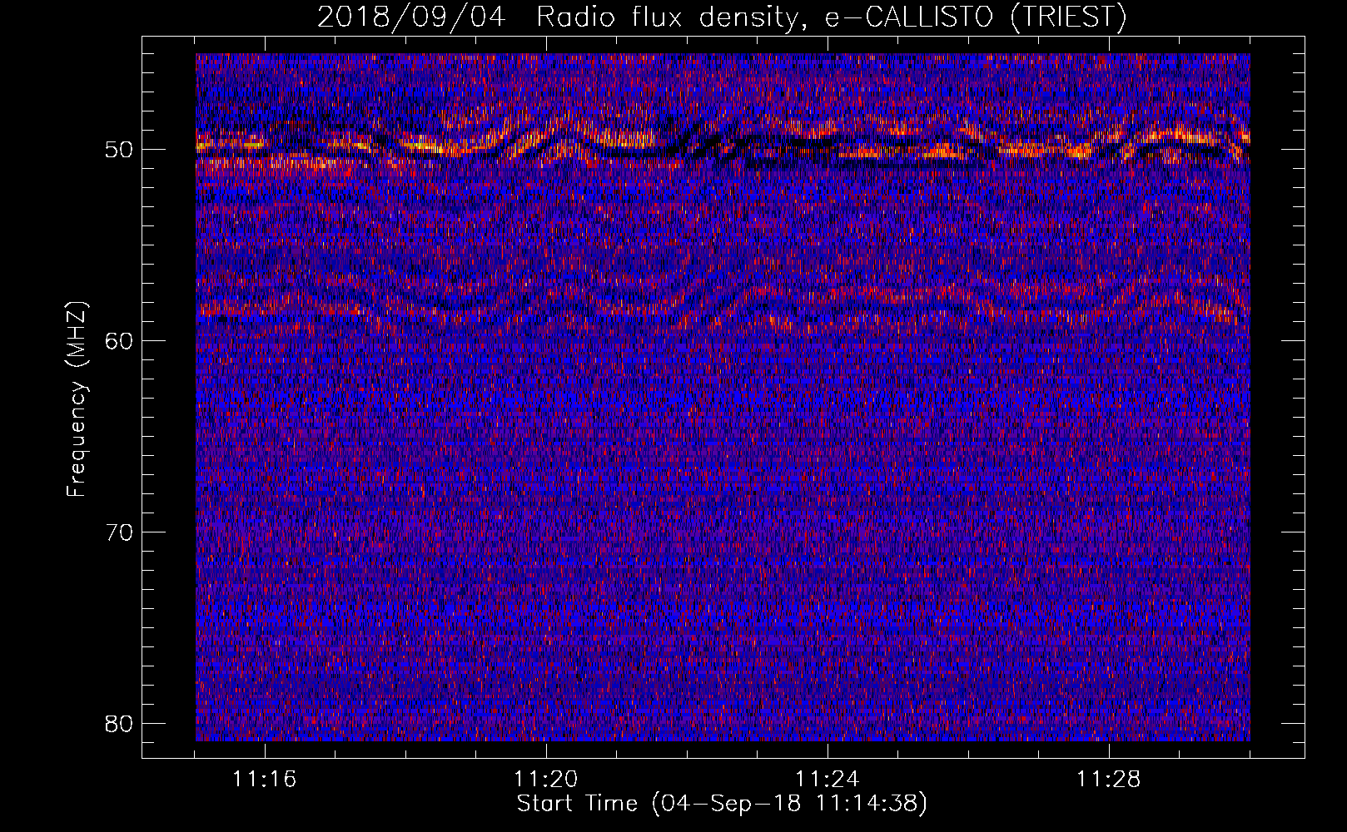Click the 80 frequency tick label

click(x=120, y=724)
